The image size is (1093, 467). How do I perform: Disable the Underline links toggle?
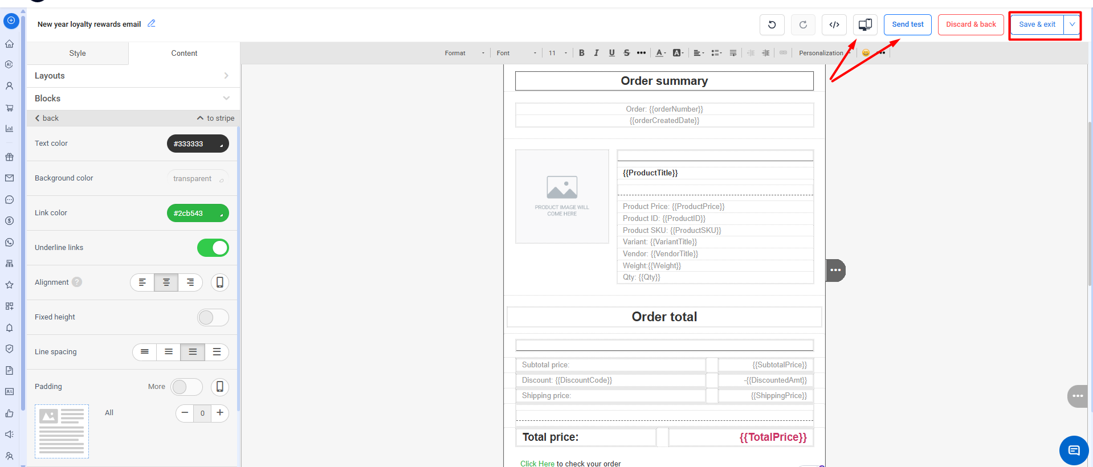tap(213, 248)
